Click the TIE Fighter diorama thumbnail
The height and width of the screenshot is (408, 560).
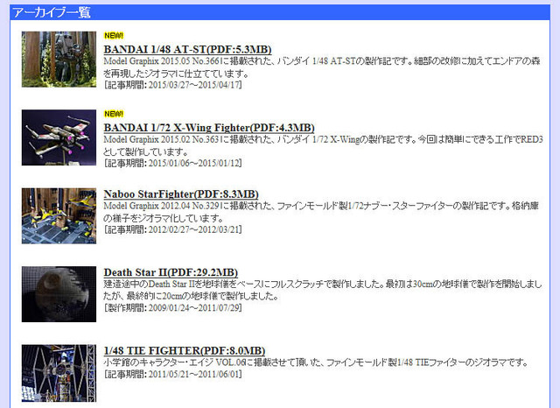59,373
